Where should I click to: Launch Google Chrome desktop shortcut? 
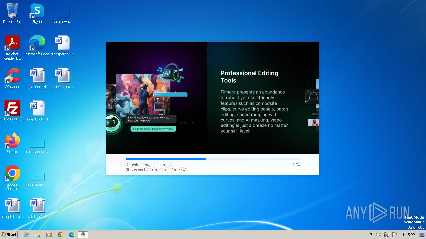(x=12, y=178)
